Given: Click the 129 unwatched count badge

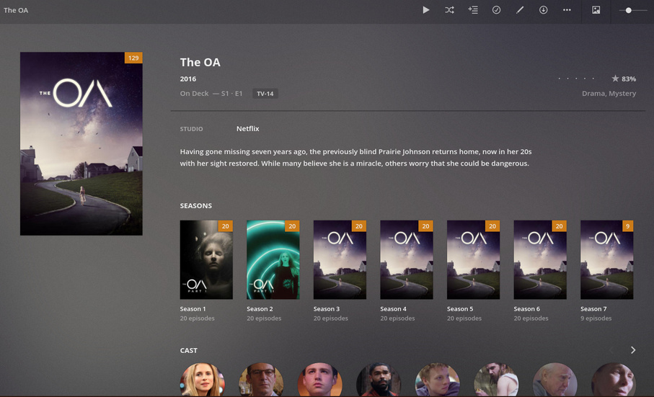Looking at the screenshot, I should pyautogui.click(x=133, y=58).
